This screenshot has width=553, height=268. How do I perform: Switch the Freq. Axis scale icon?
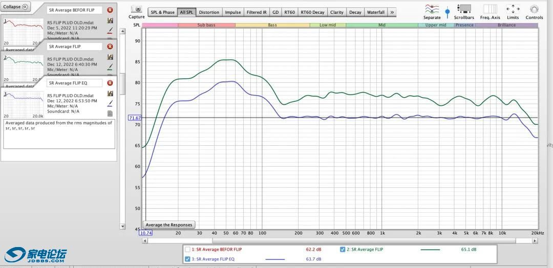[x=490, y=9]
